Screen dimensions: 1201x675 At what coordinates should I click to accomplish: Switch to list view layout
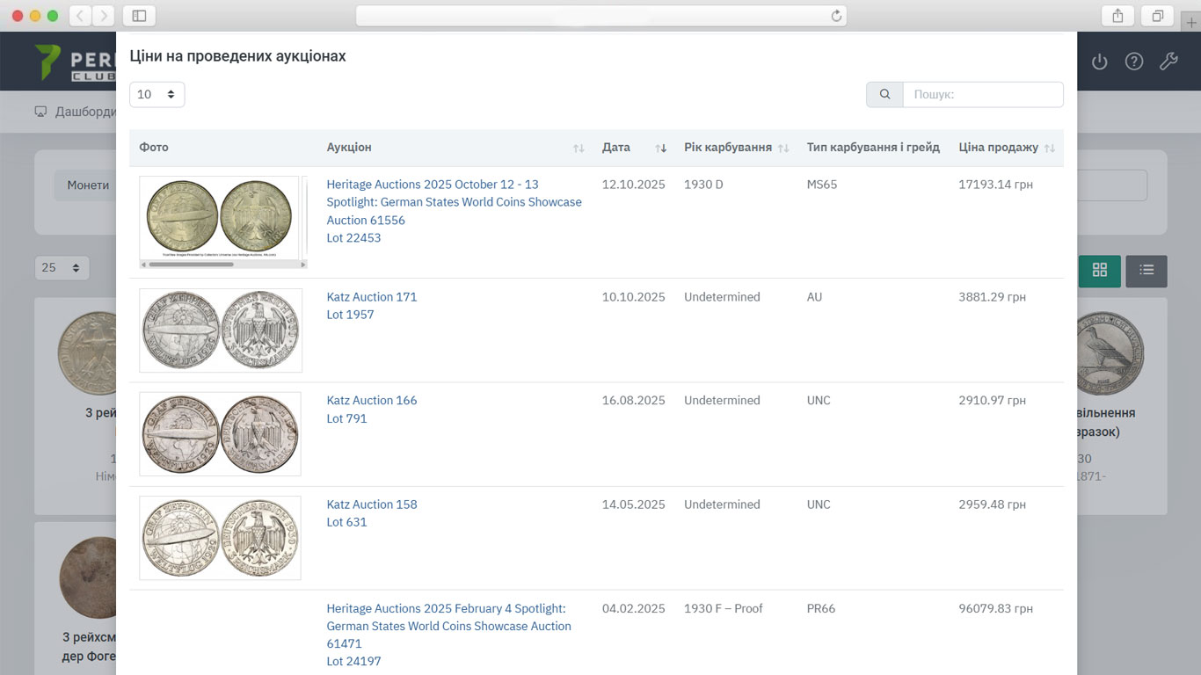[x=1146, y=271]
